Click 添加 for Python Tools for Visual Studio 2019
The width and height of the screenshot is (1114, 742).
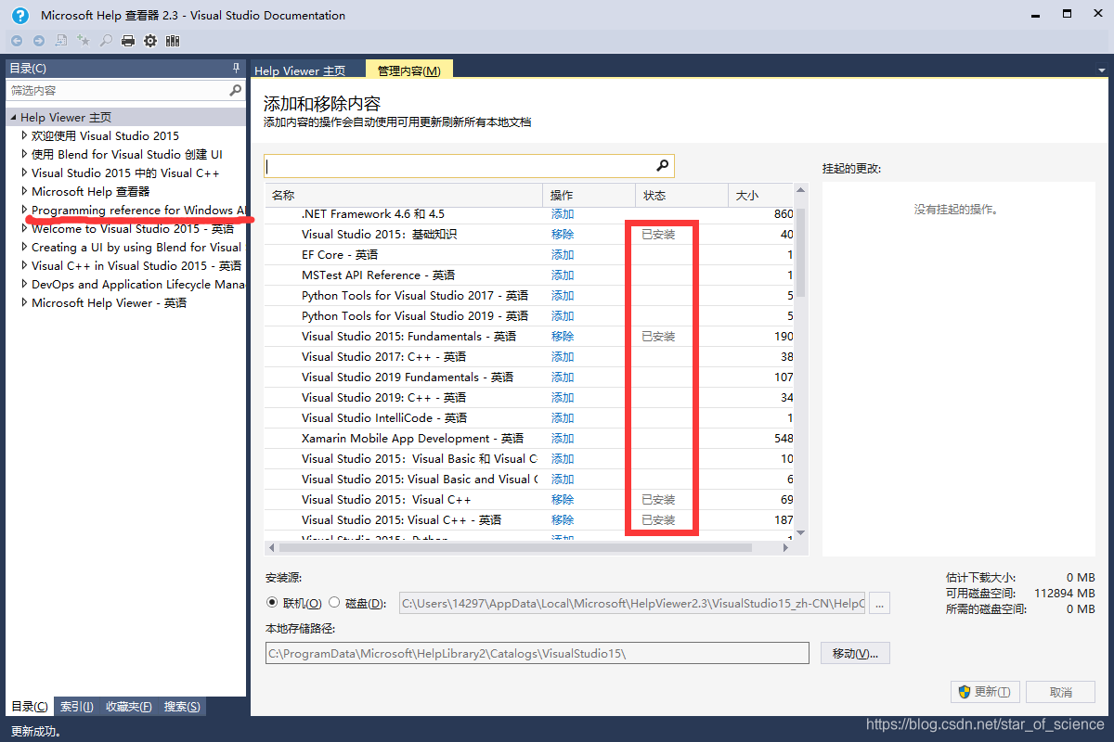(x=563, y=315)
